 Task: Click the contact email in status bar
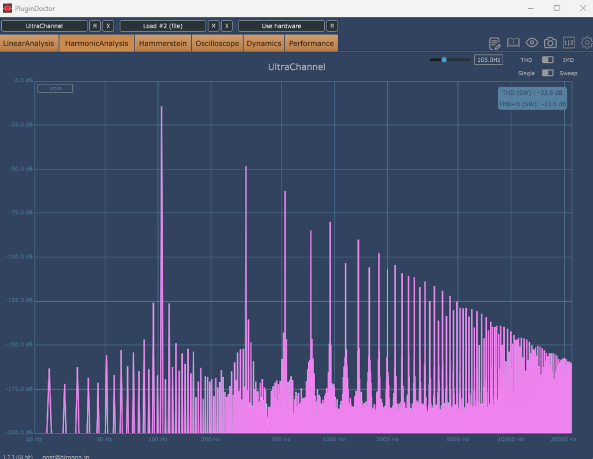(66, 457)
